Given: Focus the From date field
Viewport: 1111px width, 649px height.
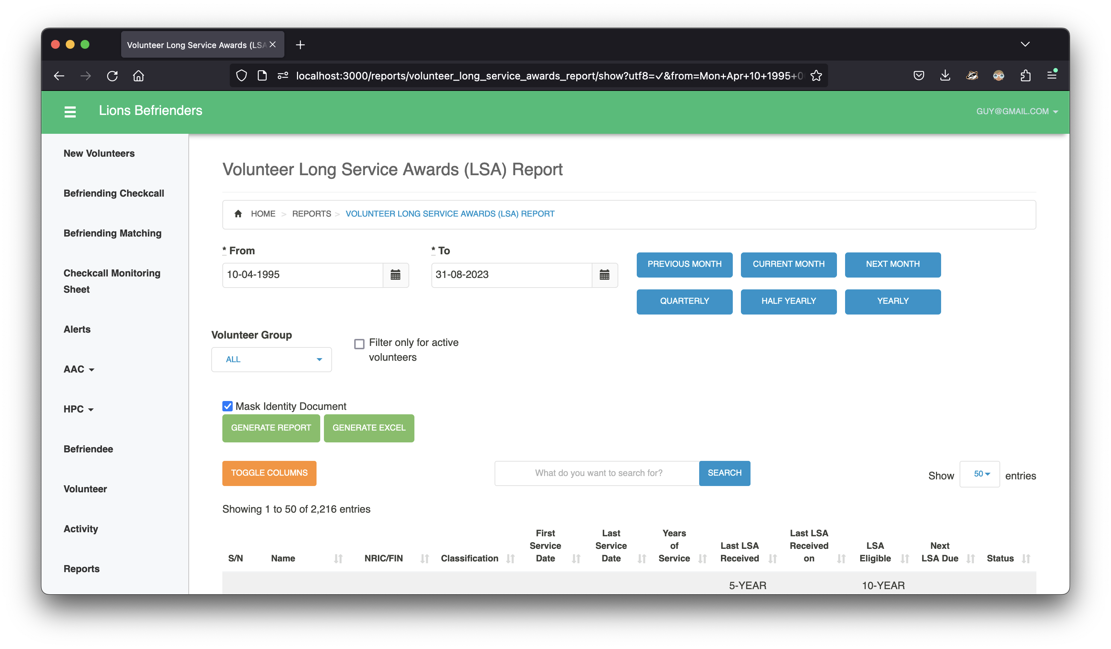Looking at the screenshot, I should tap(302, 275).
